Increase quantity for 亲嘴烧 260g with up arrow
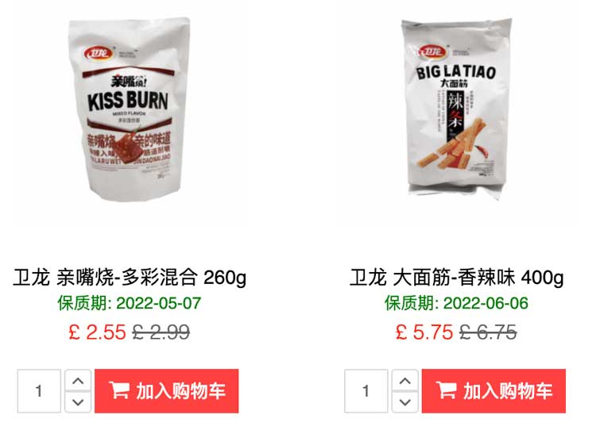 click(78, 381)
